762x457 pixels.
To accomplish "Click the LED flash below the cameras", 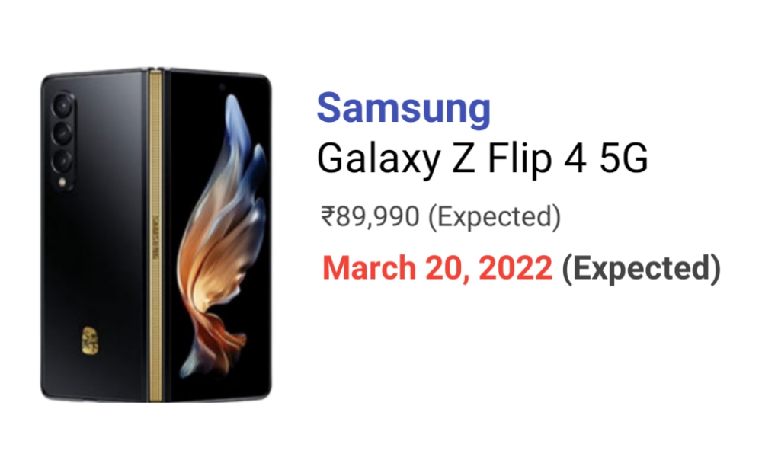I will click(62, 182).
